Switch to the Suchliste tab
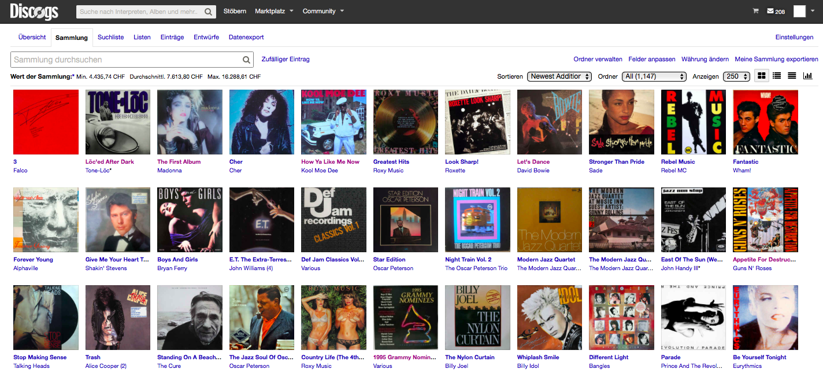Screen dimensions: 823x376 pyautogui.click(x=110, y=37)
